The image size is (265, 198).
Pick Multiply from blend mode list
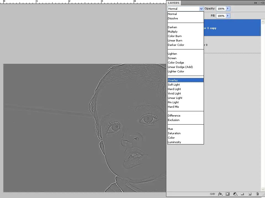[173, 32]
